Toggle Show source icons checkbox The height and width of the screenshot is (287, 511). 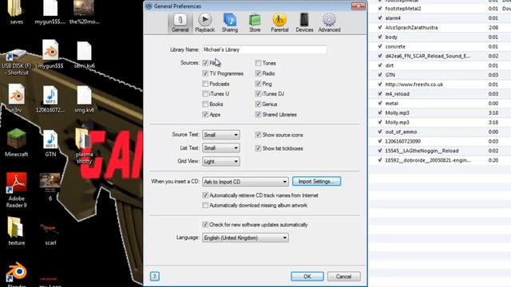pyautogui.click(x=258, y=135)
